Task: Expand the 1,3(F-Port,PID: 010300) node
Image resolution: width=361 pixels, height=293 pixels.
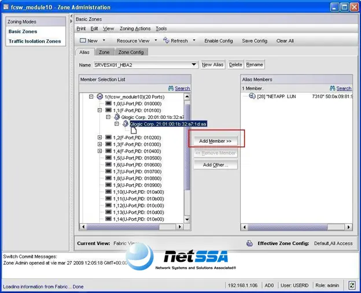Action: (100, 144)
